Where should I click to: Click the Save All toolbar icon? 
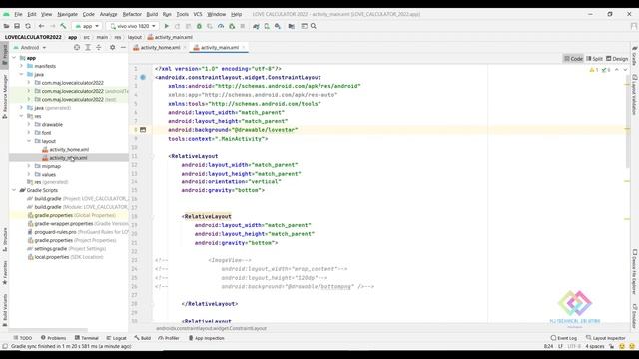click(x=17, y=26)
